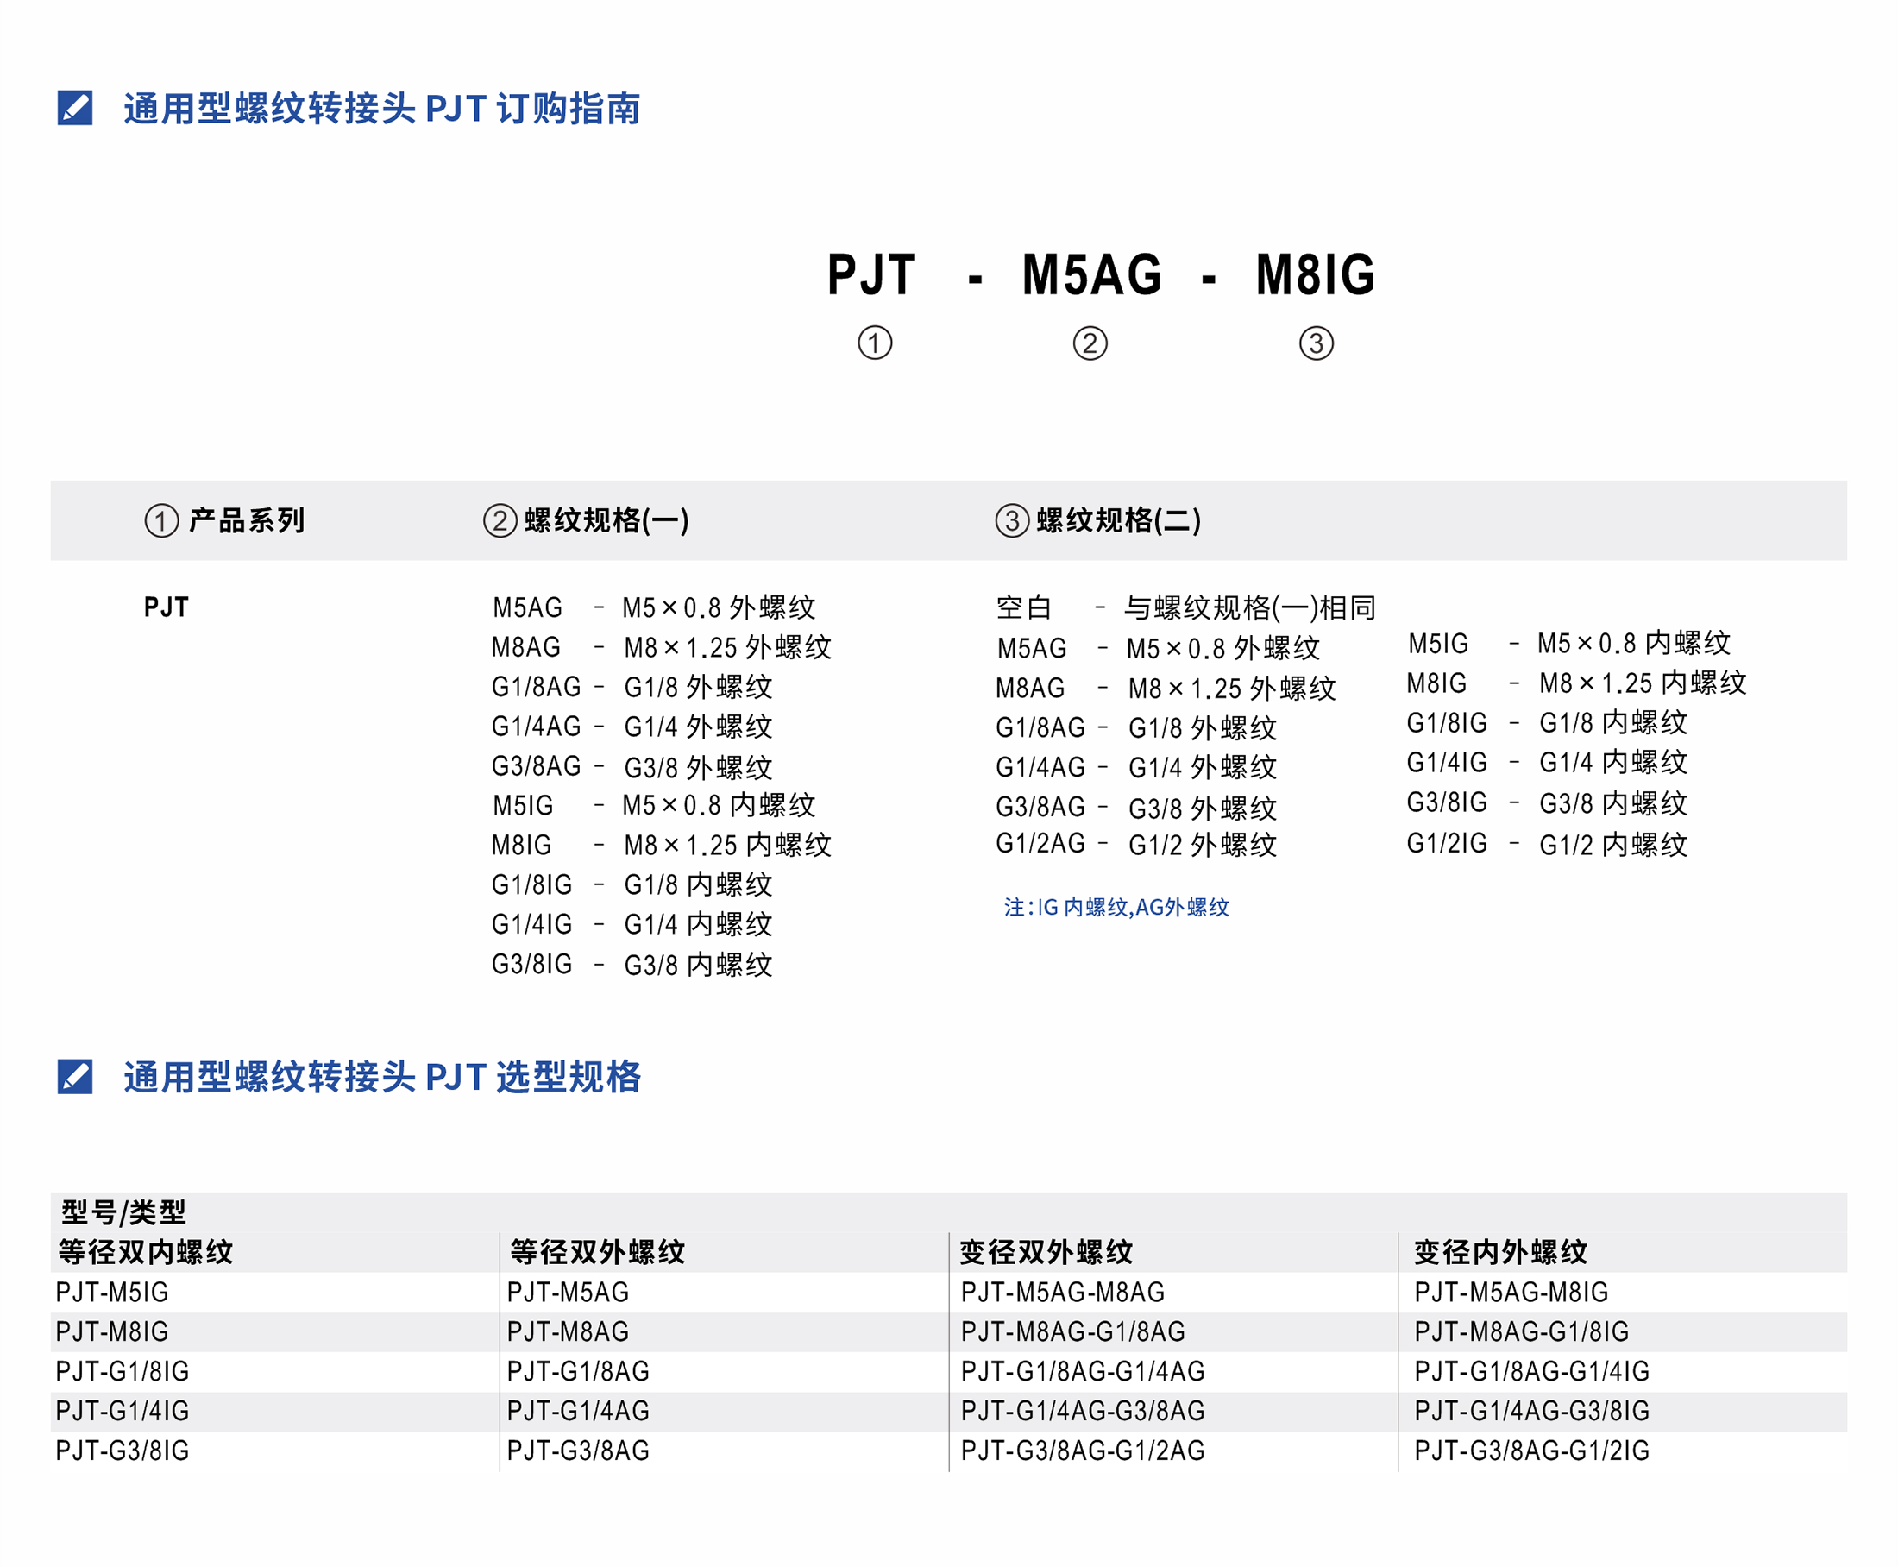Click G1/4AG code in 螺纹规格(一) list
The image size is (1898, 1567).
[x=536, y=727]
